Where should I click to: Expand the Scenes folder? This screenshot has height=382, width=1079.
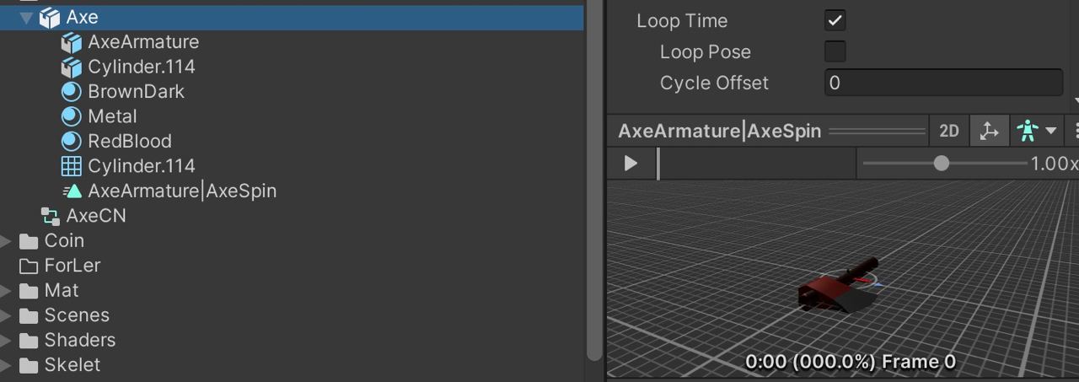(6, 315)
